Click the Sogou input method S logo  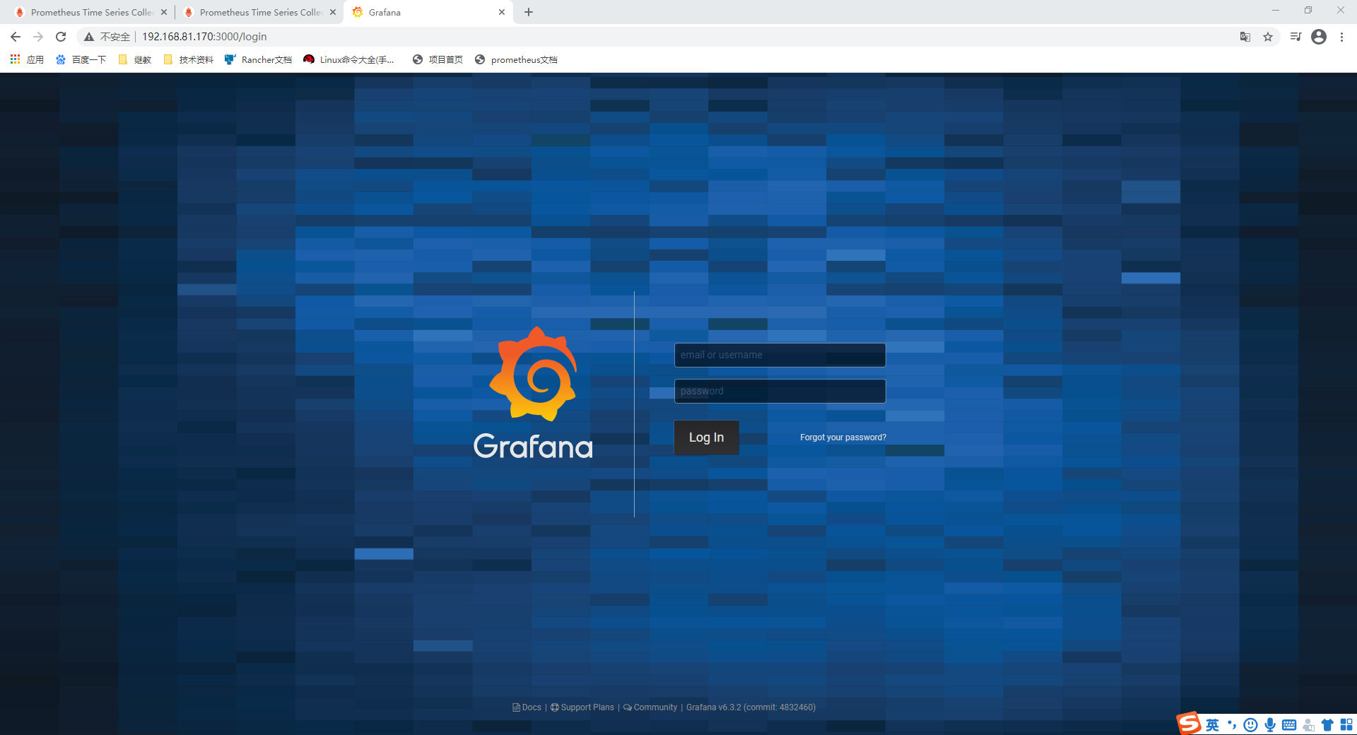[1189, 723]
